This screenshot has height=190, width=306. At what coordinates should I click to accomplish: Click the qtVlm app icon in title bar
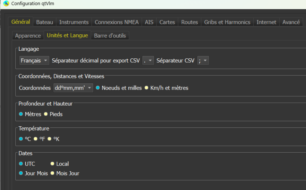click(6, 3)
